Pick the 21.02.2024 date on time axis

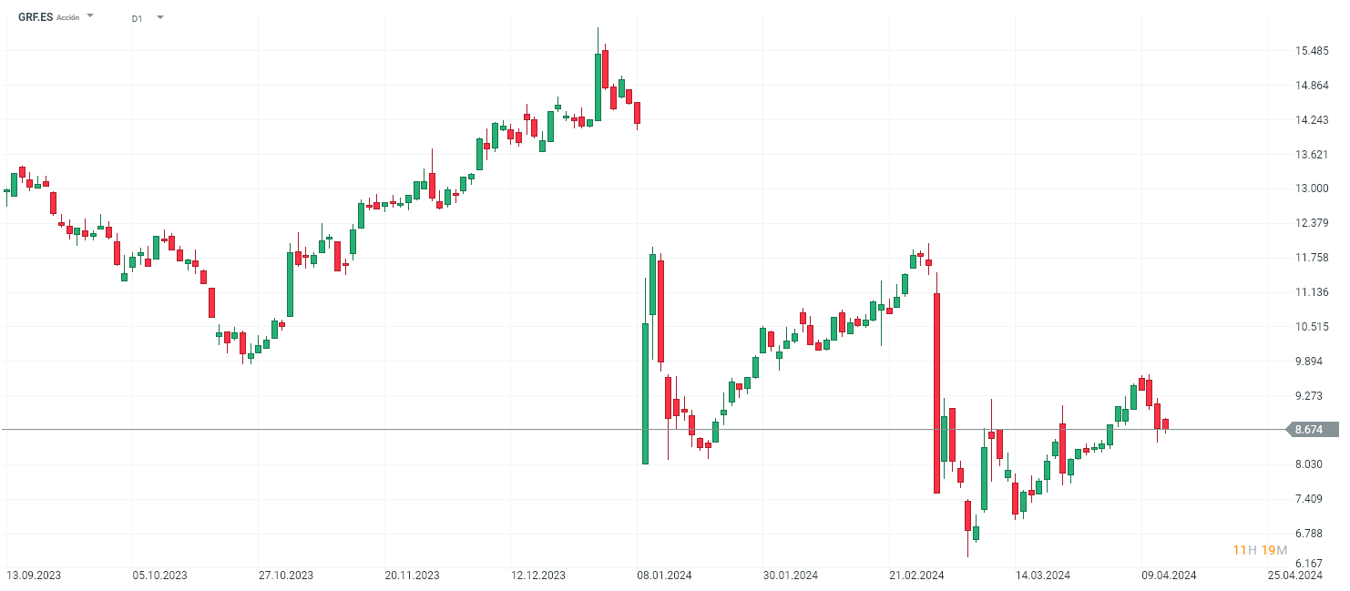(916, 576)
